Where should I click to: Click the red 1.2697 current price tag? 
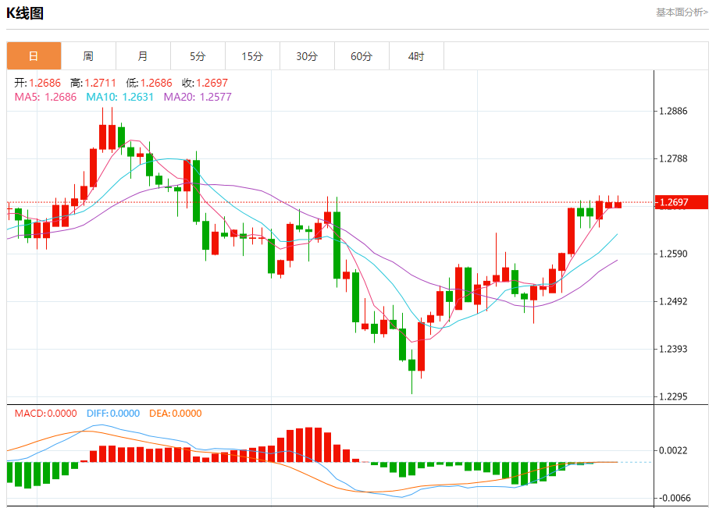click(x=681, y=202)
